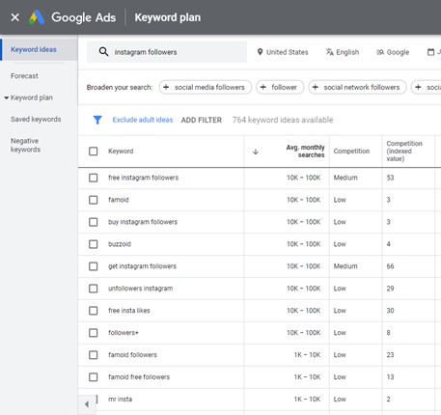Check the box for 'free instagram followers'
The width and height of the screenshot is (441, 415).
pos(94,178)
